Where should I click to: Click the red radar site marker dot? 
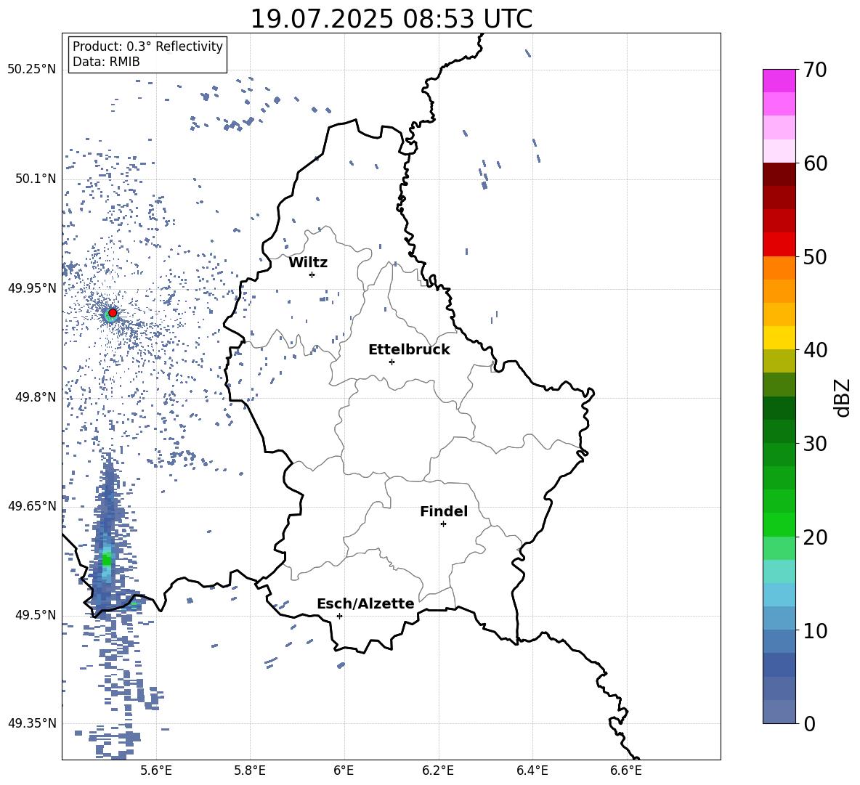(113, 313)
